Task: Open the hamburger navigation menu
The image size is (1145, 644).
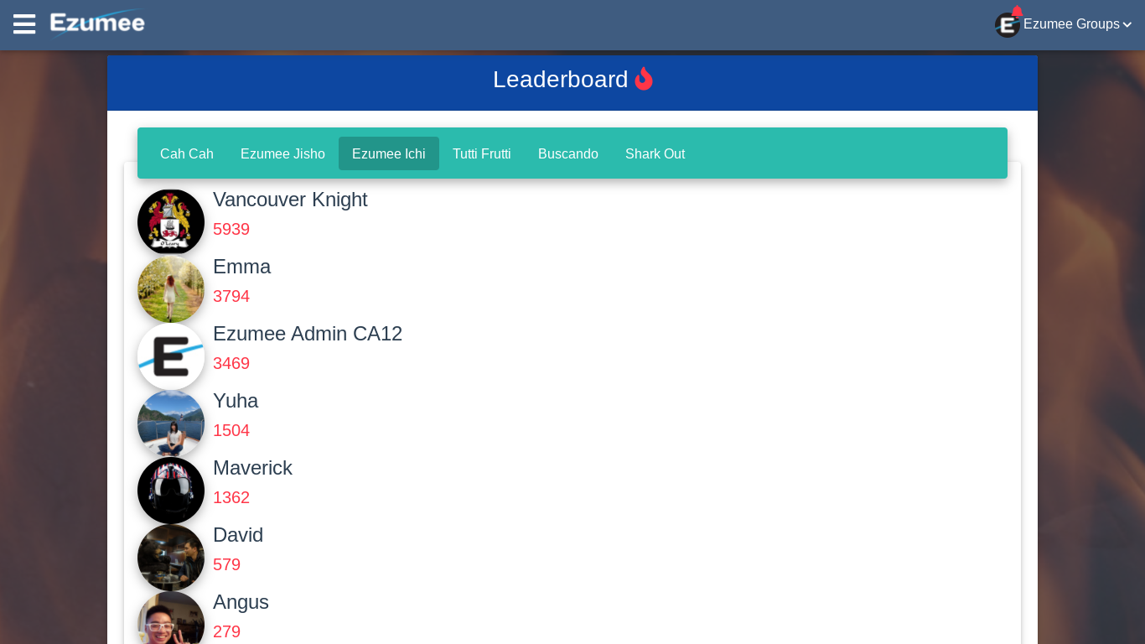Action: coord(24,23)
